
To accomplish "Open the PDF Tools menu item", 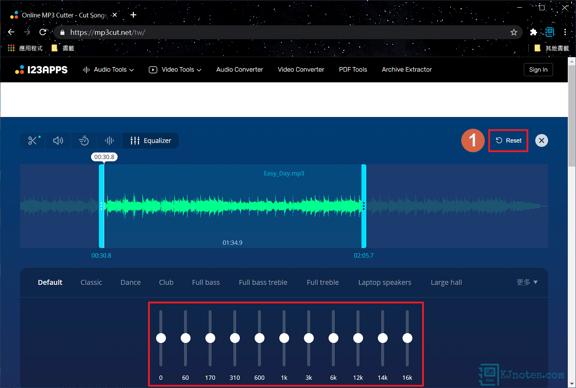I will [x=353, y=69].
